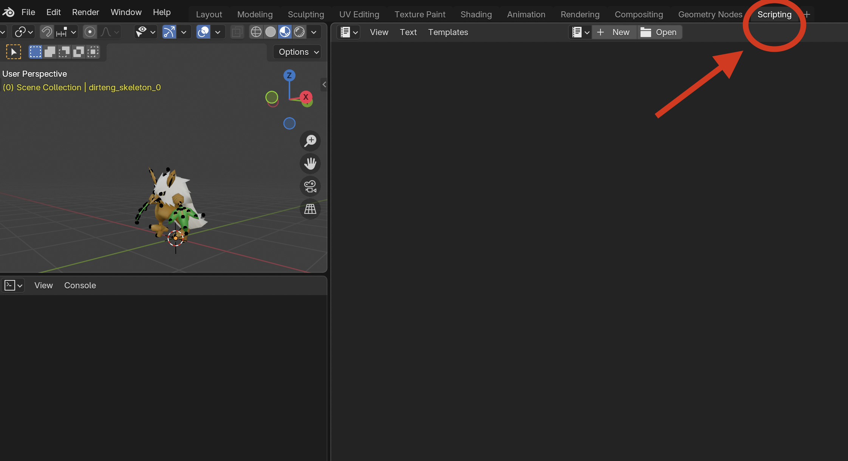Set selection mode to subtract selection
This screenshot has width=848, height=461.
pos(64,52)
